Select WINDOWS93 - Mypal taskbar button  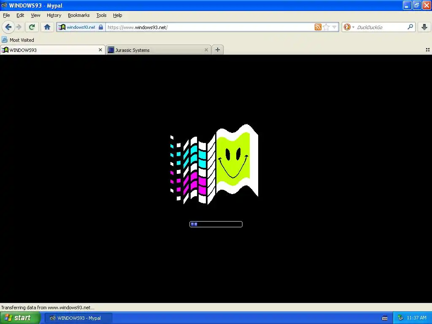tap(78, 318)
